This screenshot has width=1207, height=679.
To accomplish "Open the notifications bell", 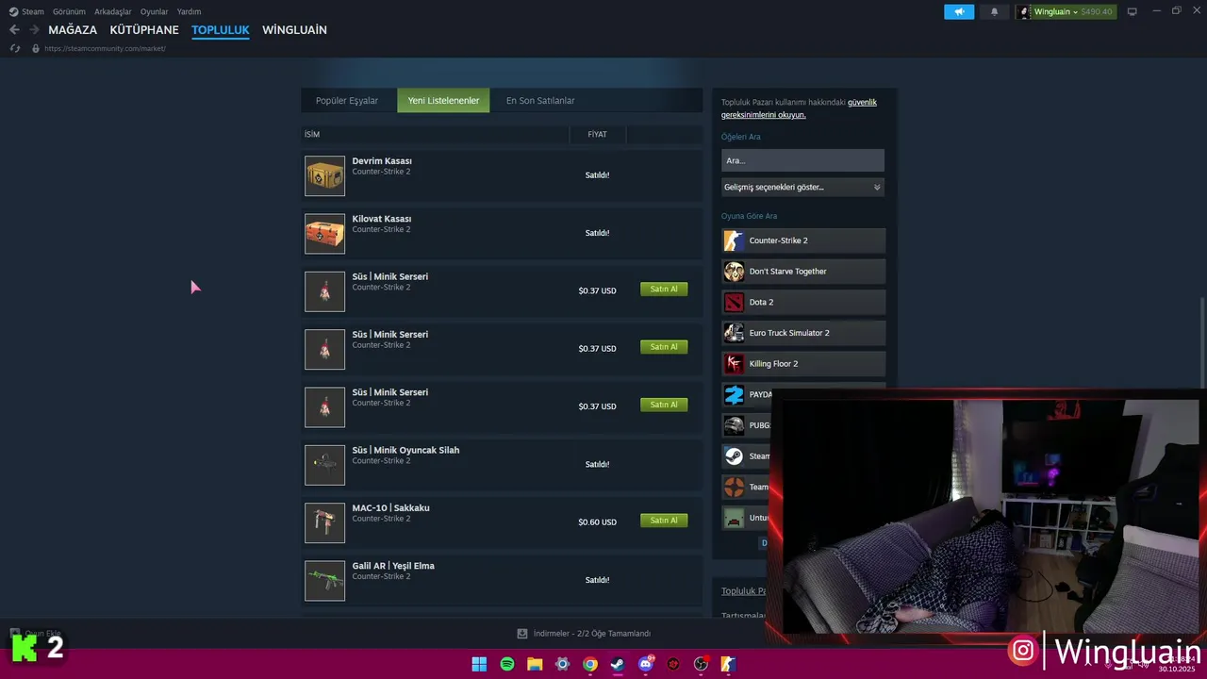I will [994, 11].
